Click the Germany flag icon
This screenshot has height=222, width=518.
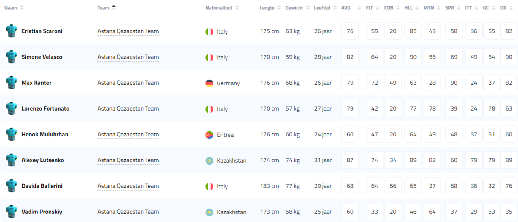point(209,83)
